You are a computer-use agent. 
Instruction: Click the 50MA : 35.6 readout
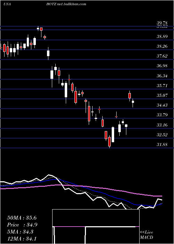click(22, 218)
